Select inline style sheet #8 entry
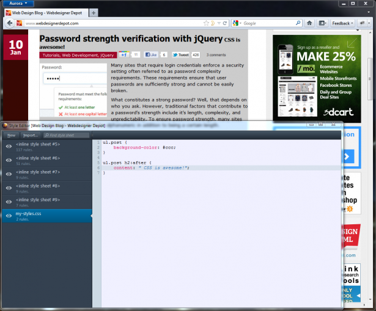376x311 pixels. (47, 188)
